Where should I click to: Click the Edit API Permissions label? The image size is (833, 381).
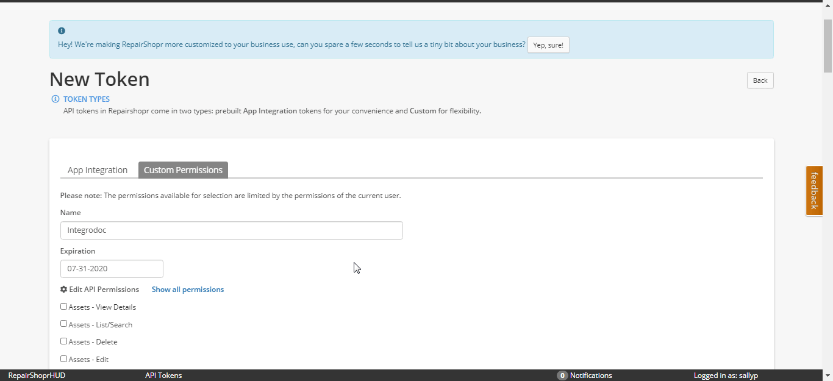tap(104, 290)
